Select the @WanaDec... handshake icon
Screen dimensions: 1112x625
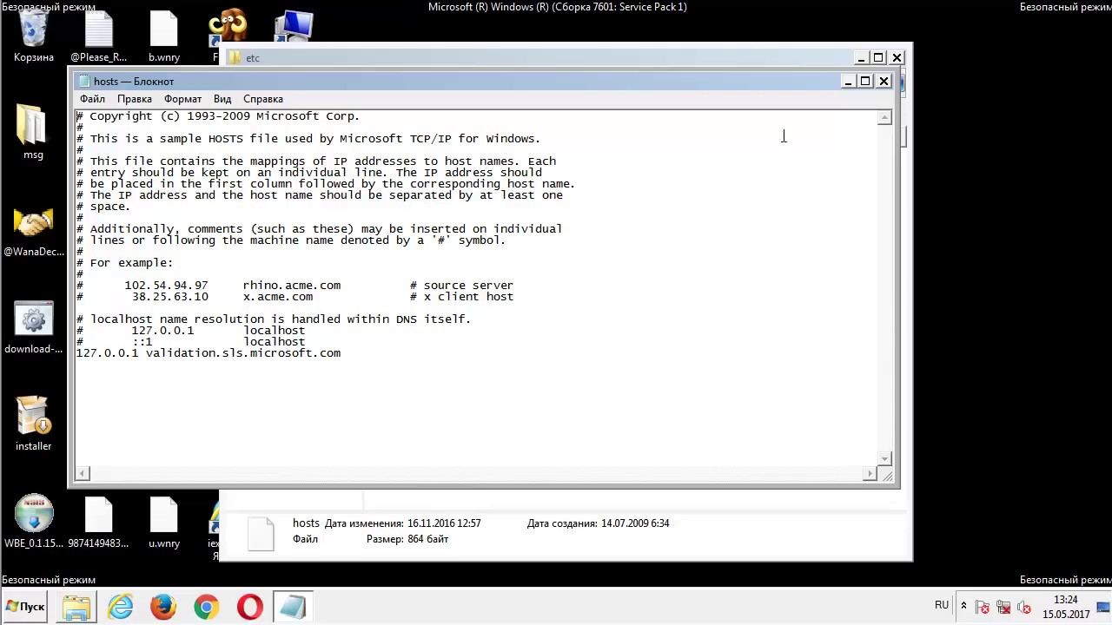[34, 229]
